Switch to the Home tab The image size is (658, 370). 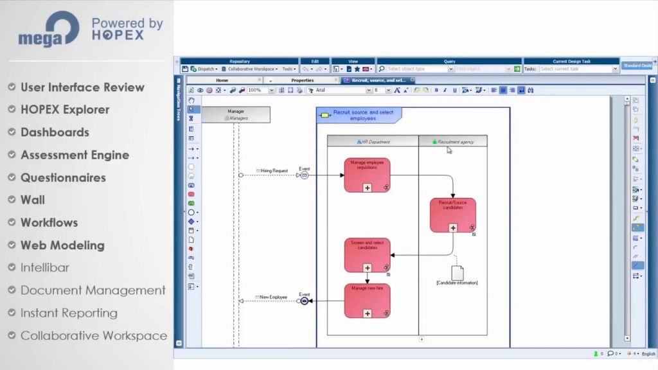222,80
